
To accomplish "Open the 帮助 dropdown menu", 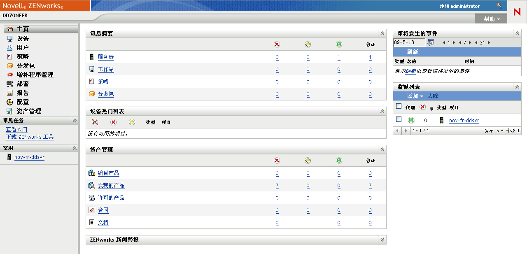I will pos(492,19).
